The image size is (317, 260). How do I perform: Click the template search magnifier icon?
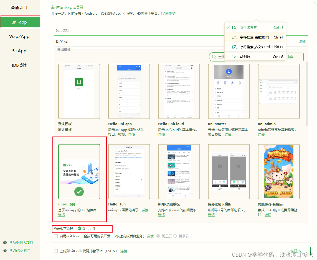tap(214, 57)
